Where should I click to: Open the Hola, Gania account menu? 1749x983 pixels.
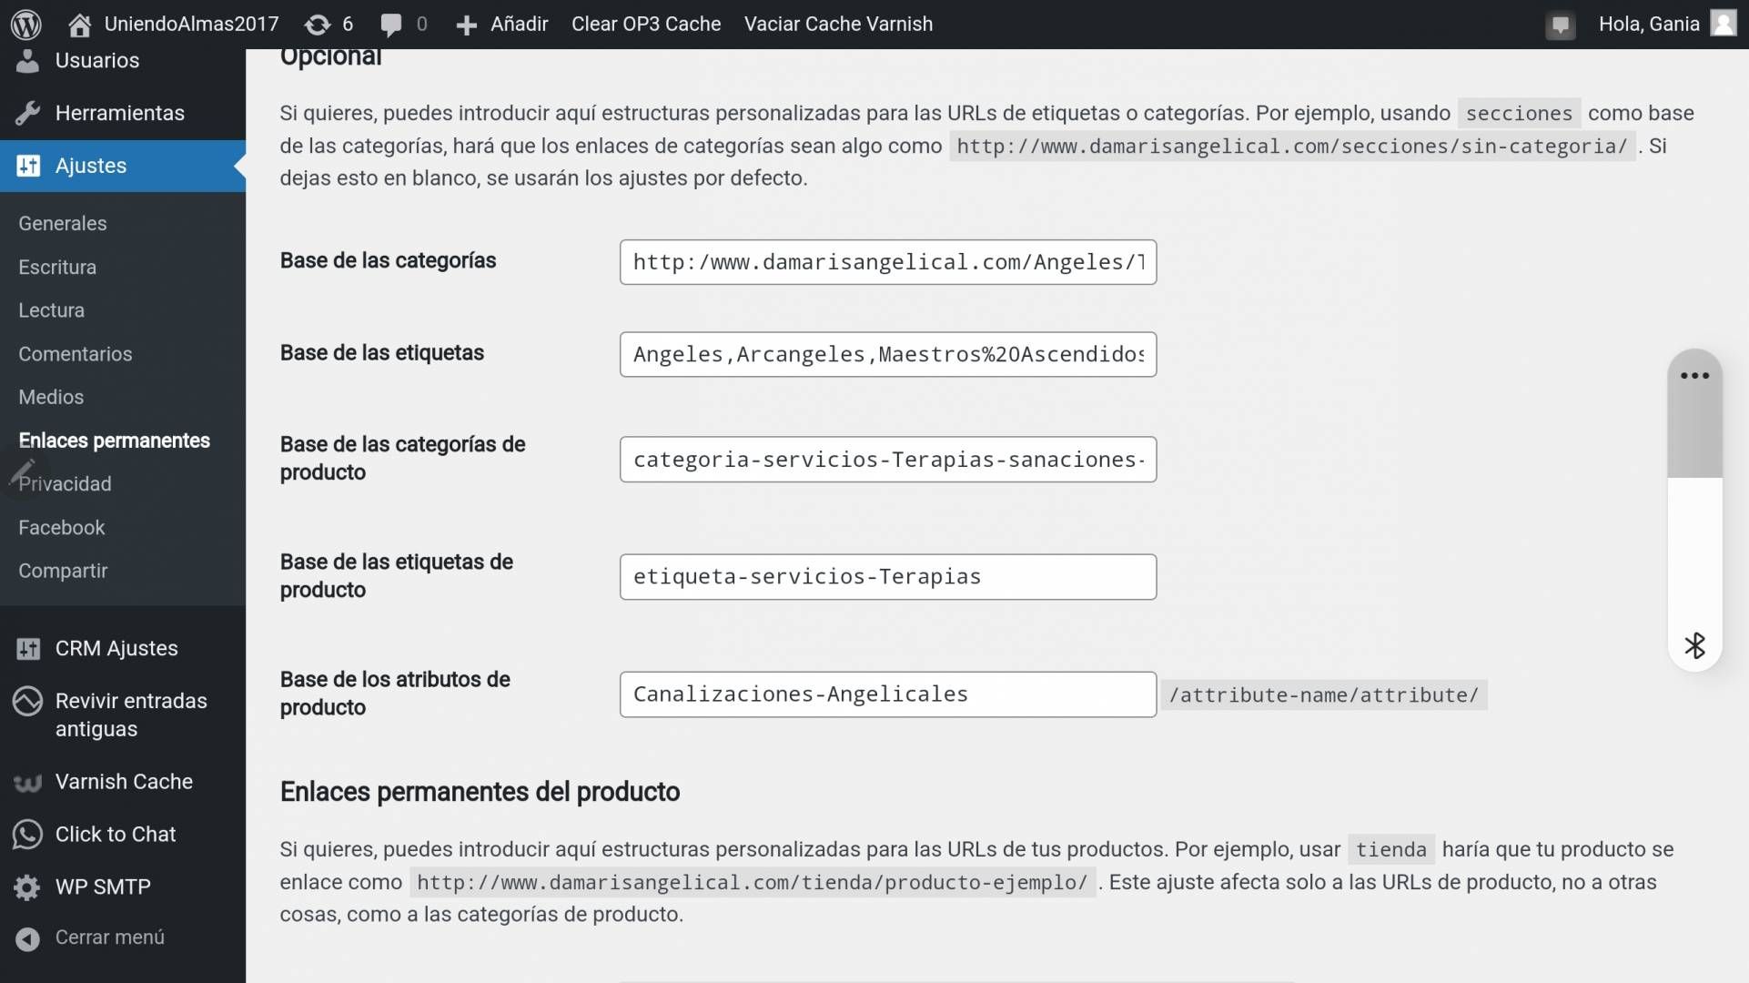[1649, 25]
